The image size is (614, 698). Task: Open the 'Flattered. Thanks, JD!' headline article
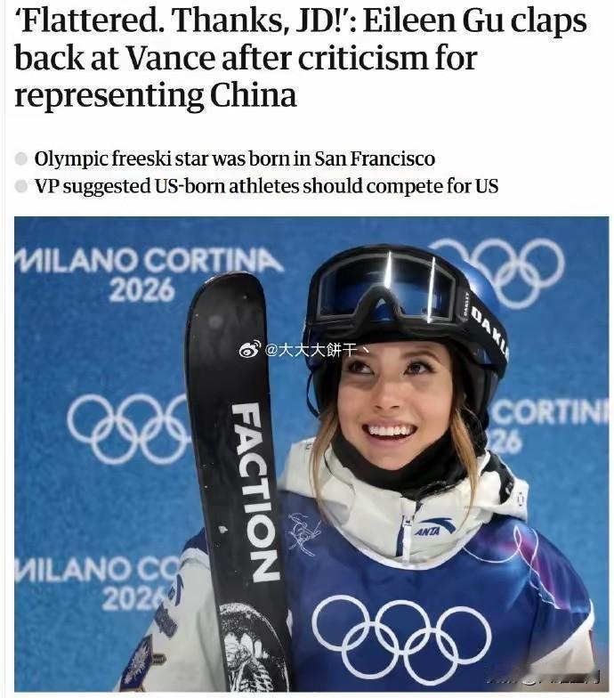point(301,58)
